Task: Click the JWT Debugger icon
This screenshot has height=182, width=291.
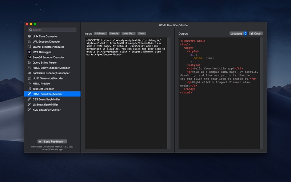Action: [29, 52]
